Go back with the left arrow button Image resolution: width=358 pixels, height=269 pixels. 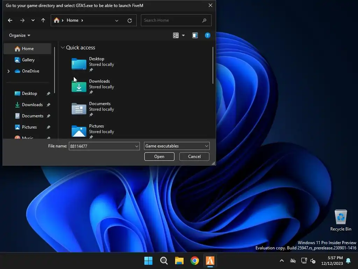tap(10, 20)
